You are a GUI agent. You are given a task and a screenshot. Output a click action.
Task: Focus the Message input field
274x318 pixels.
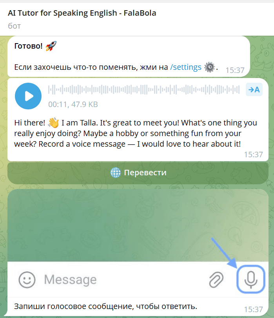pos(122,280)
